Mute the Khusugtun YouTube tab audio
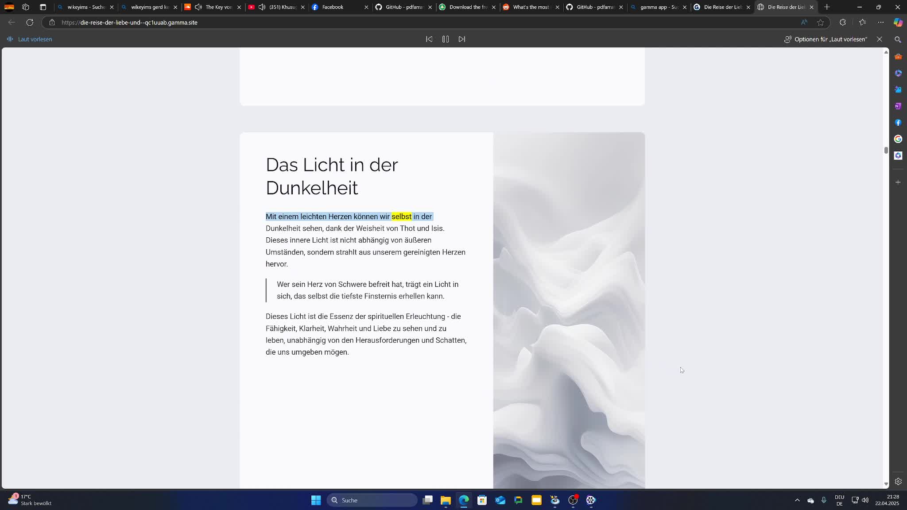The width and height of the screenshot is (907, 510). coord(262,7)
